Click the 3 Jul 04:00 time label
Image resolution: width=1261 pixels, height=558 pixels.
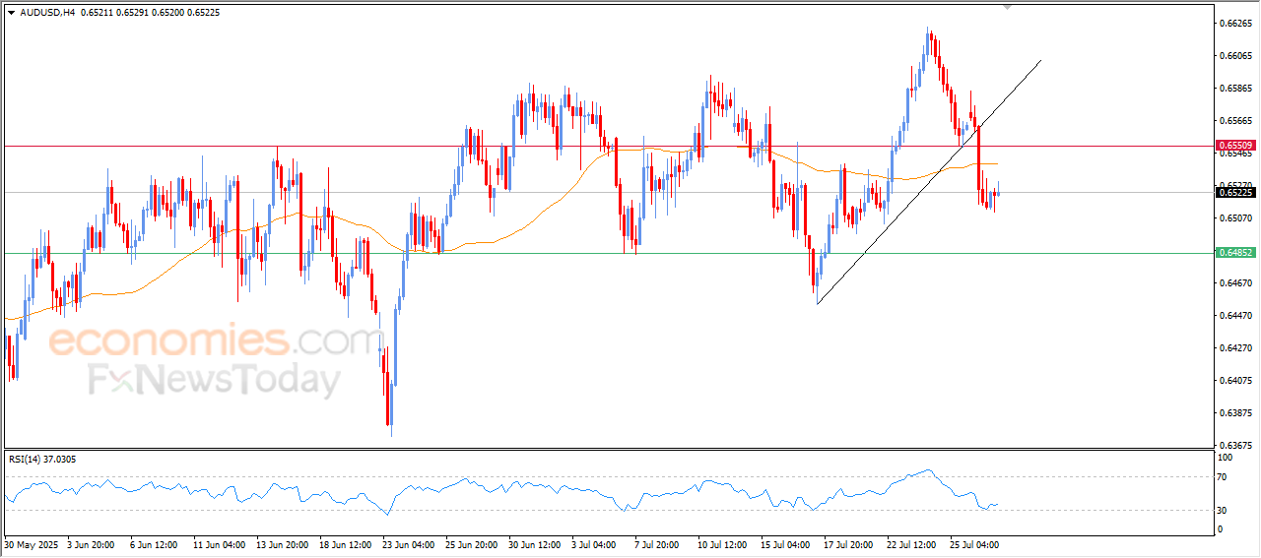coord(595,543)
